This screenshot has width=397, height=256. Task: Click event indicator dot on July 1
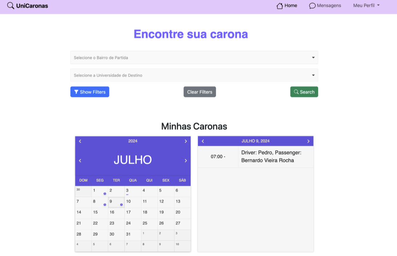(105, 194)
